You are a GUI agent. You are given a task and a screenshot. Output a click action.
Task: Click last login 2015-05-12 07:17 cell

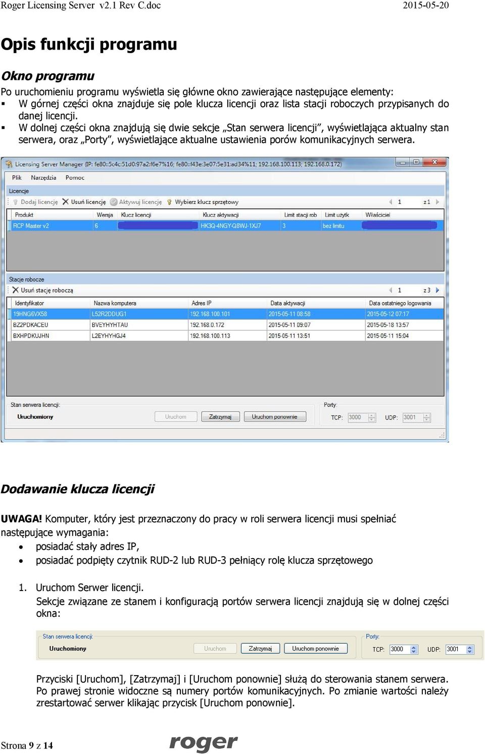(404, 314)
